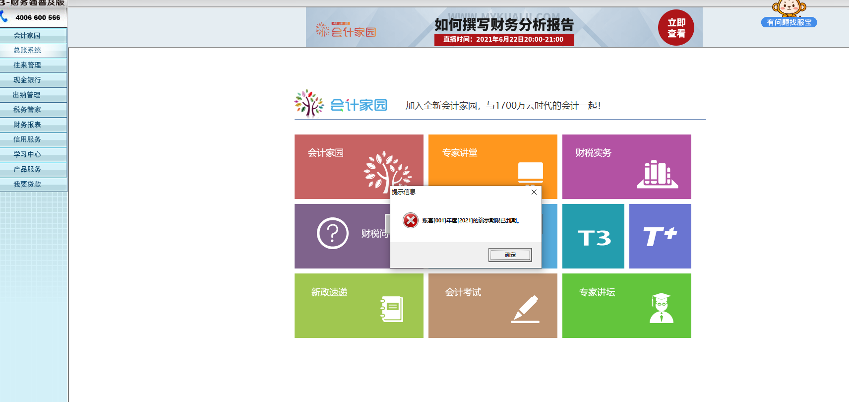Click the error message text 账套[001]年度[2021]
Image resolution: width=849 pixels, height=402 pixels.
point(471,220)
